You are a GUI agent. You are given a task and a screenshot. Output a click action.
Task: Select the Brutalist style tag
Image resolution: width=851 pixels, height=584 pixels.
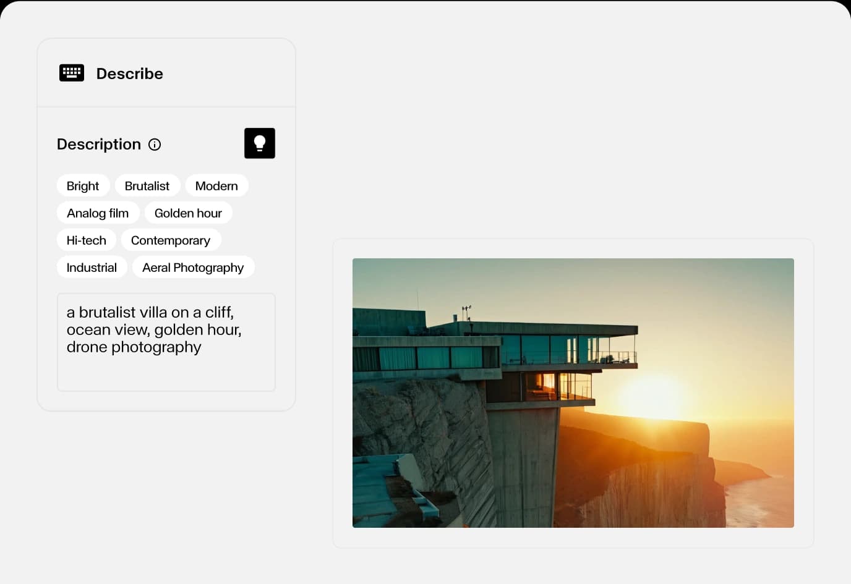[147, 186]
